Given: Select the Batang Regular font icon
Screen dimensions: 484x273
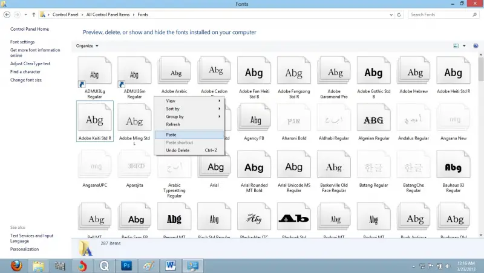Looking at the screenshot, I should 373,164.
